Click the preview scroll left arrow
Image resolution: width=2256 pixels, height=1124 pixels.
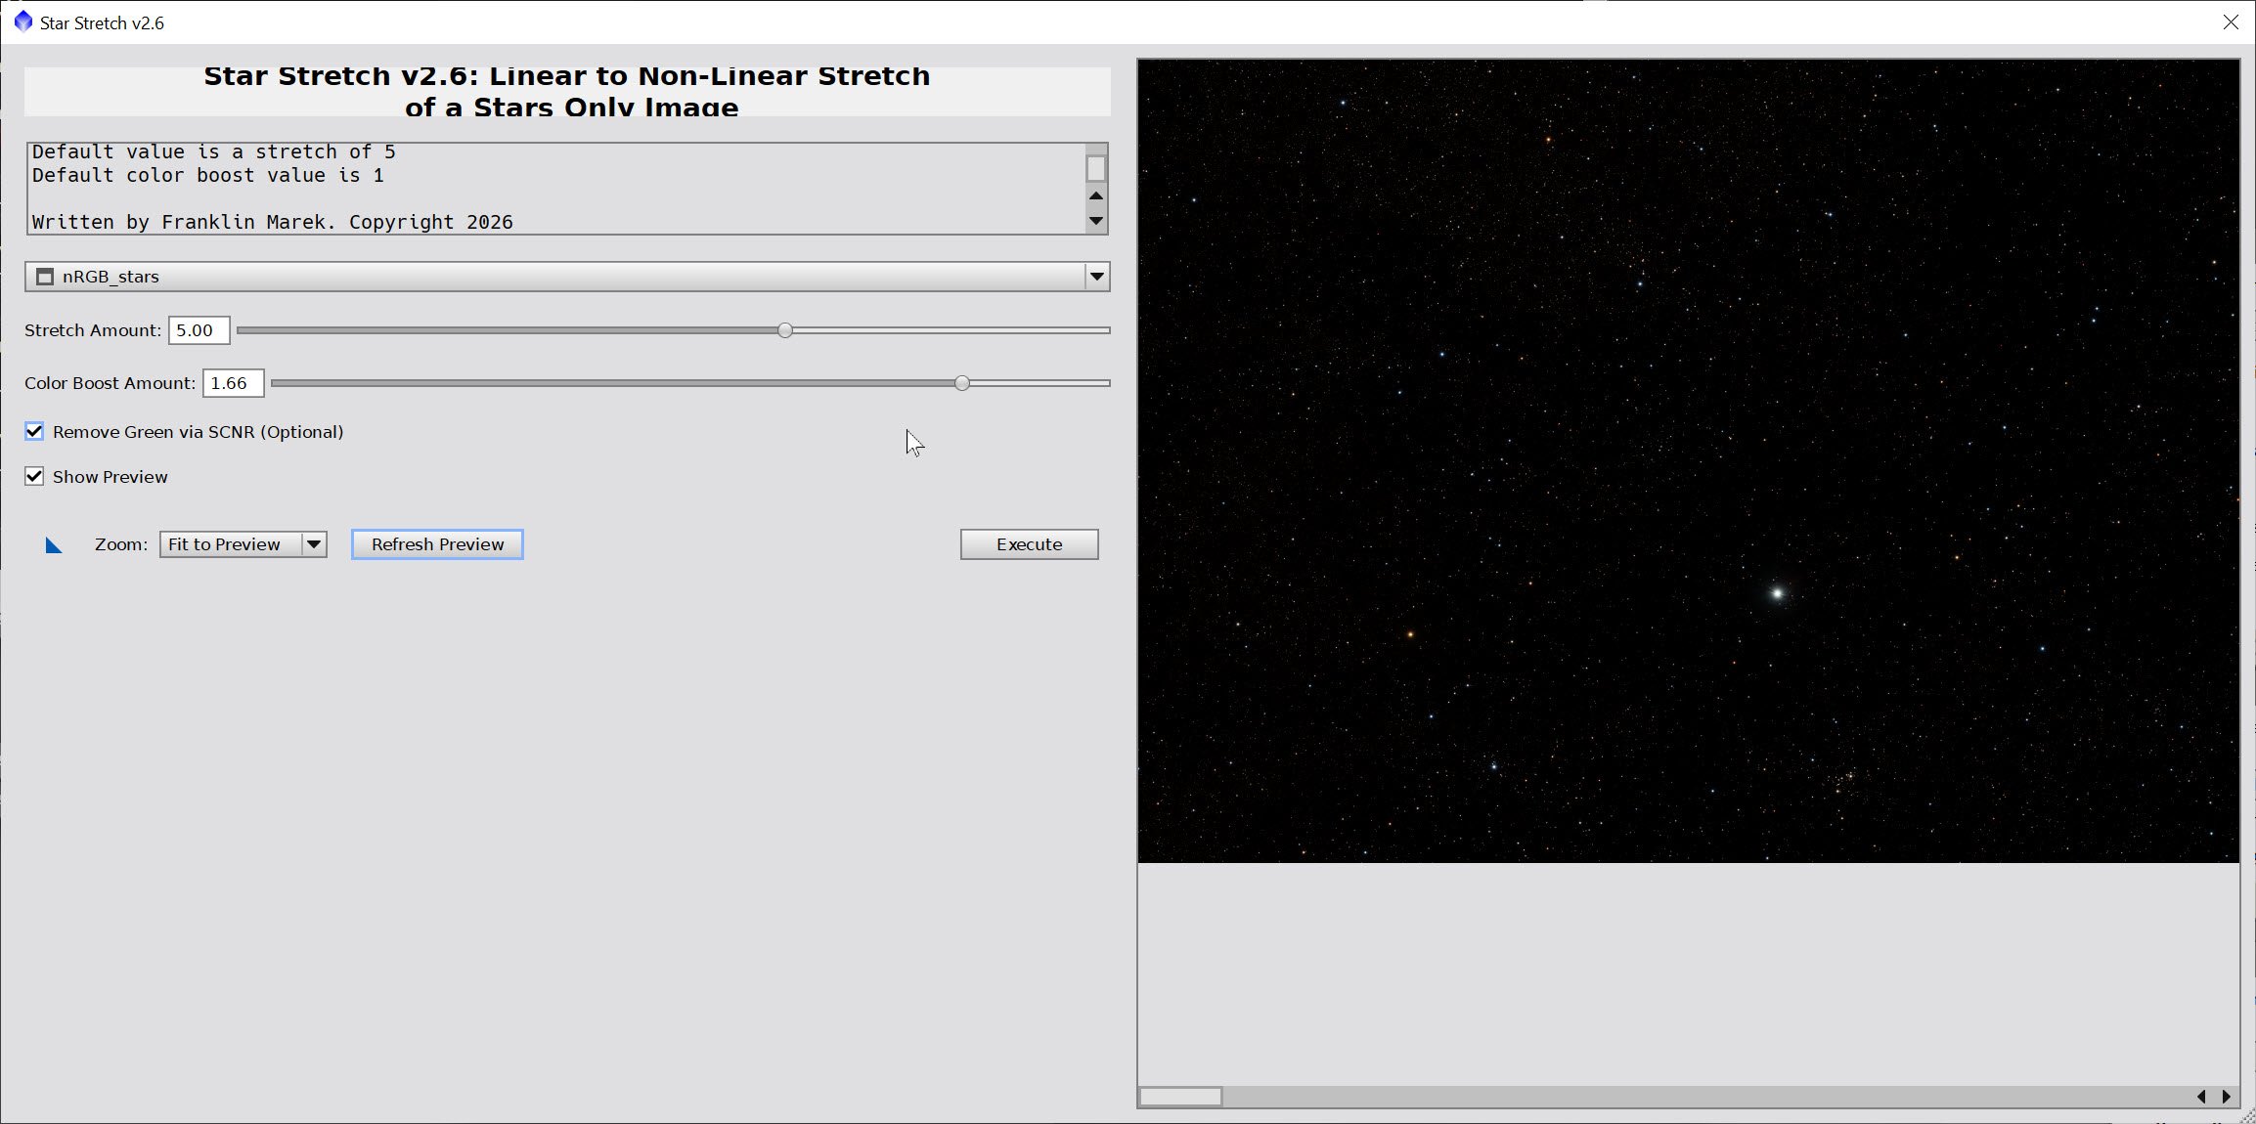click(x=2201, y=1097)
